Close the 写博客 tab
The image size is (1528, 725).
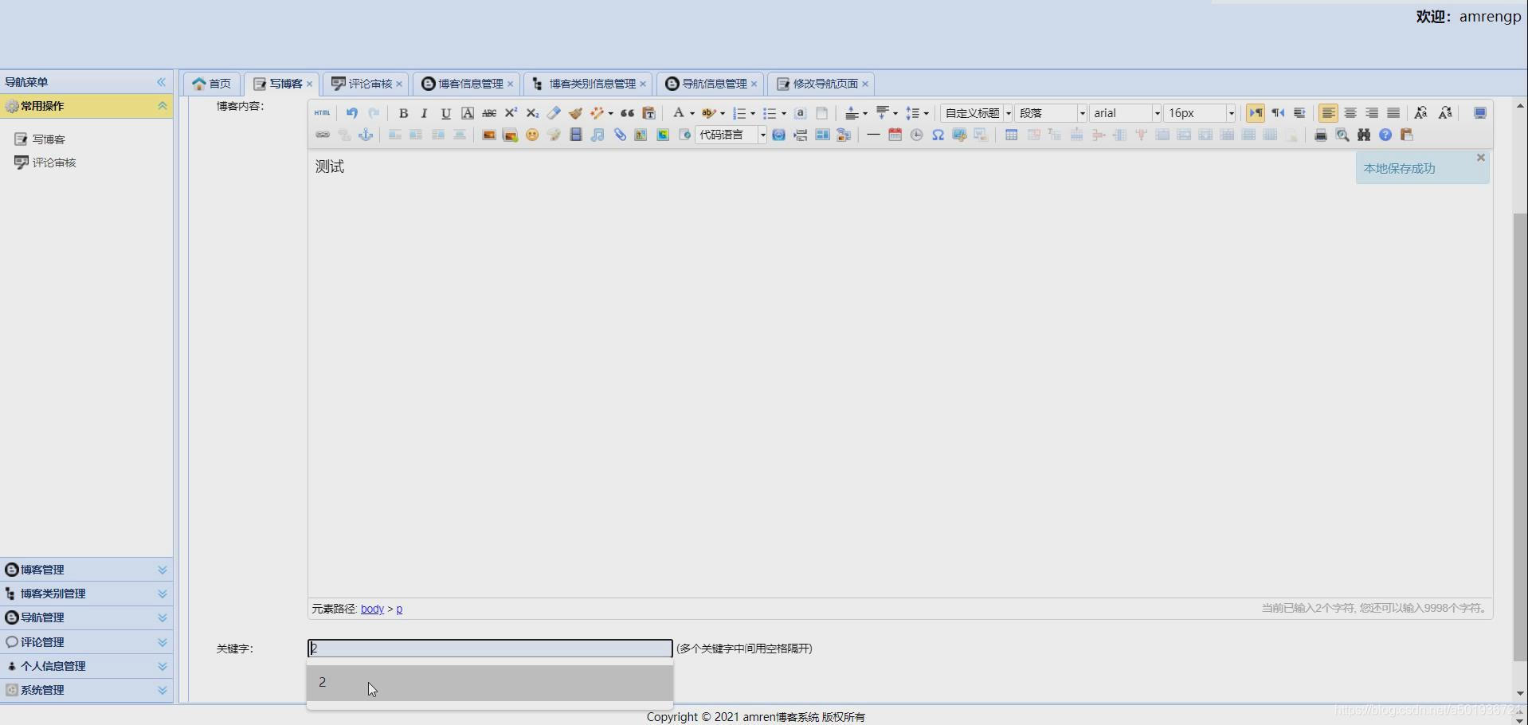pos(310,84)
